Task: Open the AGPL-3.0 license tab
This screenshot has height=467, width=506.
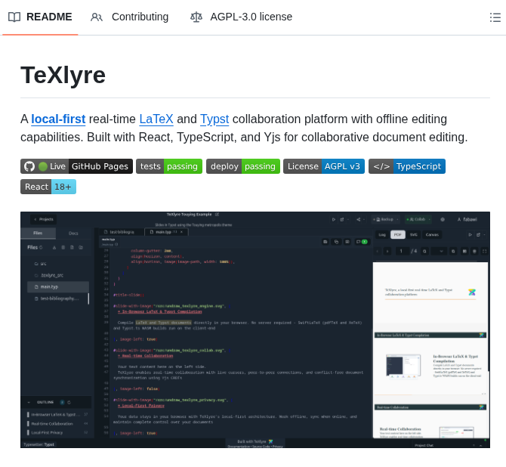Action: pos(251,17)
